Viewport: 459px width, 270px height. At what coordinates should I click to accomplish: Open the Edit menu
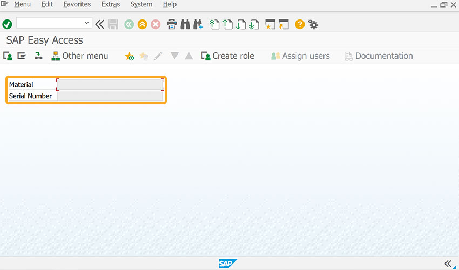click(47, 4)
